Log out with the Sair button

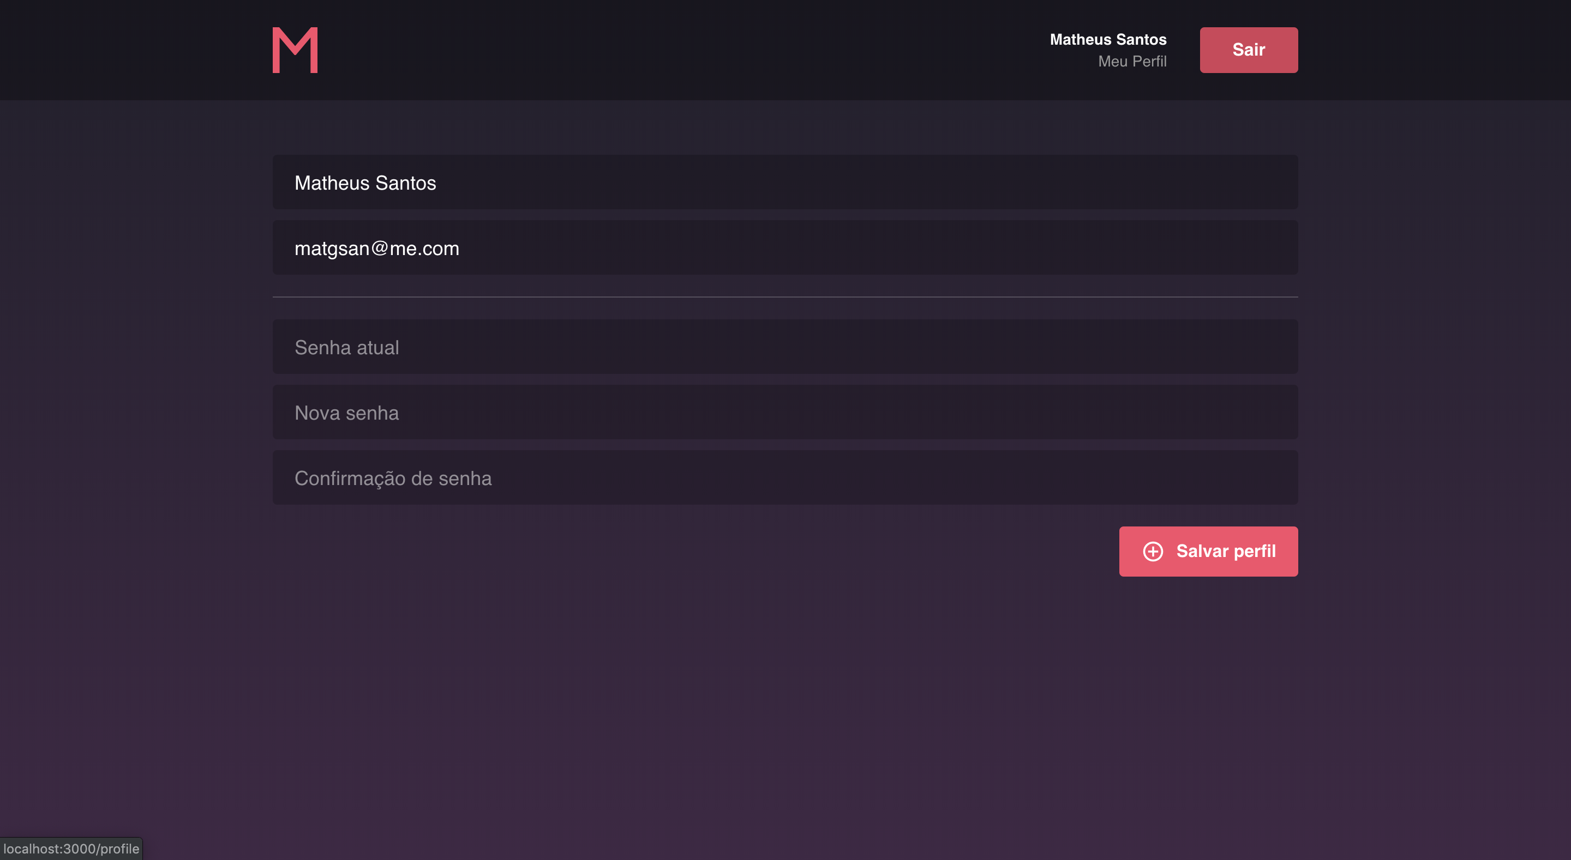(1248, 50)
